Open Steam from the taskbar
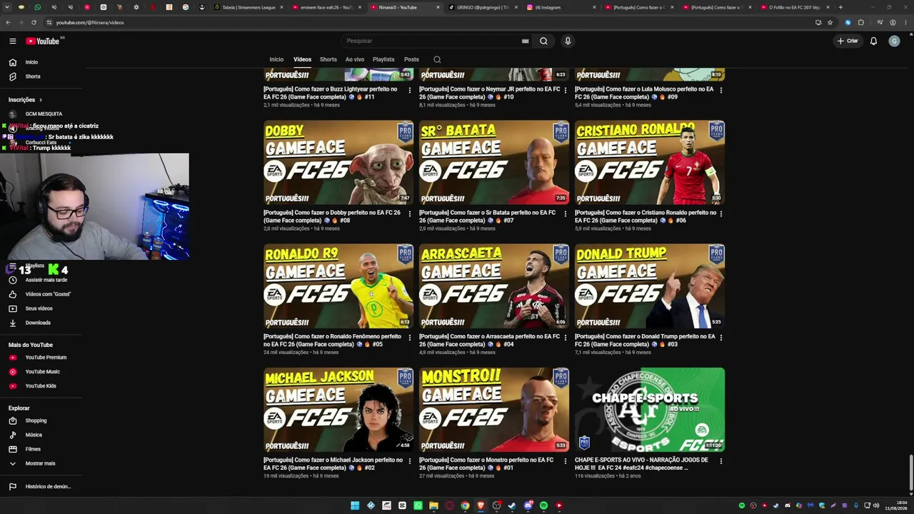Viewport: 914px width, 514px height. click(512, 505)
